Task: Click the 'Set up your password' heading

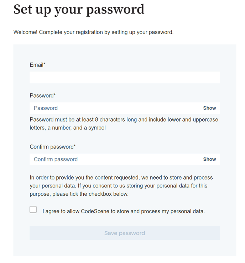Action: (79, 10)
